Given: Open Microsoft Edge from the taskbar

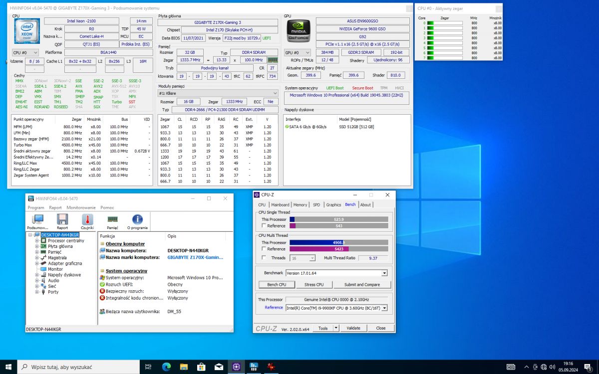Looking at the screenshot, I should click(166, 367).
